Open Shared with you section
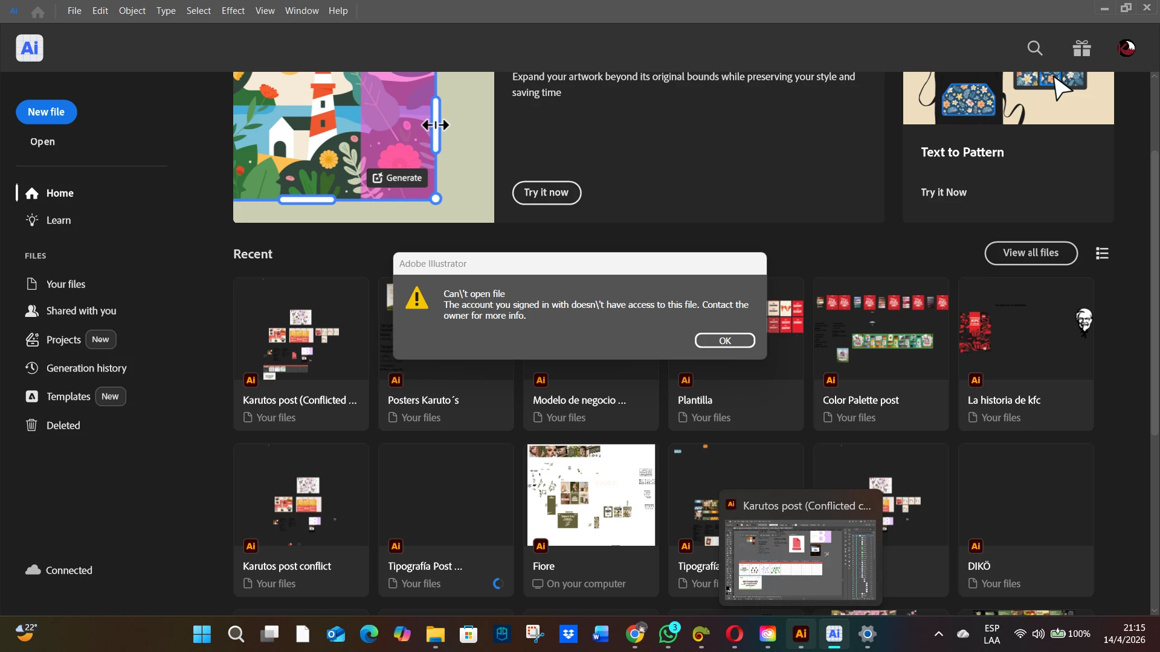Screen dimensions: 1160x652 81,311
